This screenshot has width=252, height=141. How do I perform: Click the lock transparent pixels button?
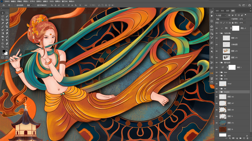(221, 23)
